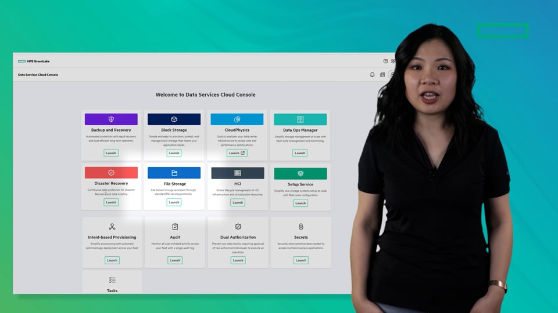Launch Intent-based Provisioning
The height and width of the screenshot is (313, 558).
click(112, 260)
